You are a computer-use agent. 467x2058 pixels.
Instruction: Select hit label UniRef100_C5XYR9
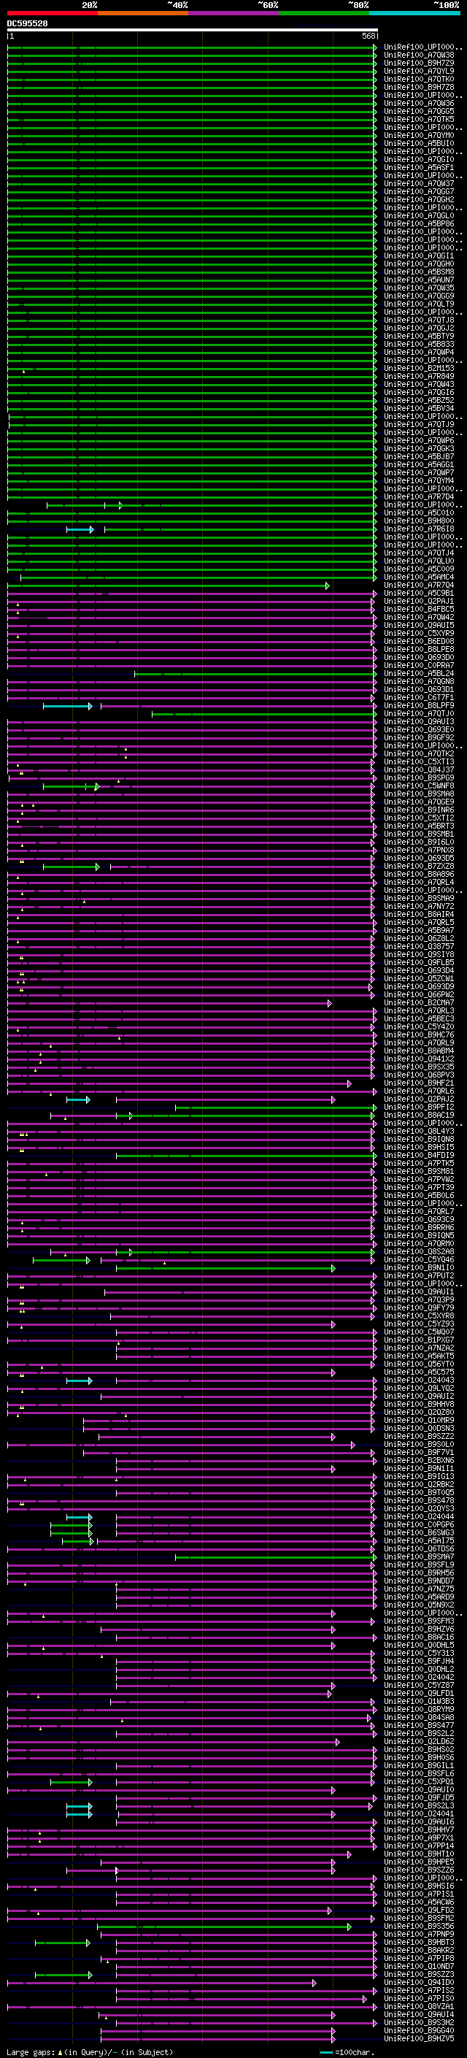(x=419, y=634)
